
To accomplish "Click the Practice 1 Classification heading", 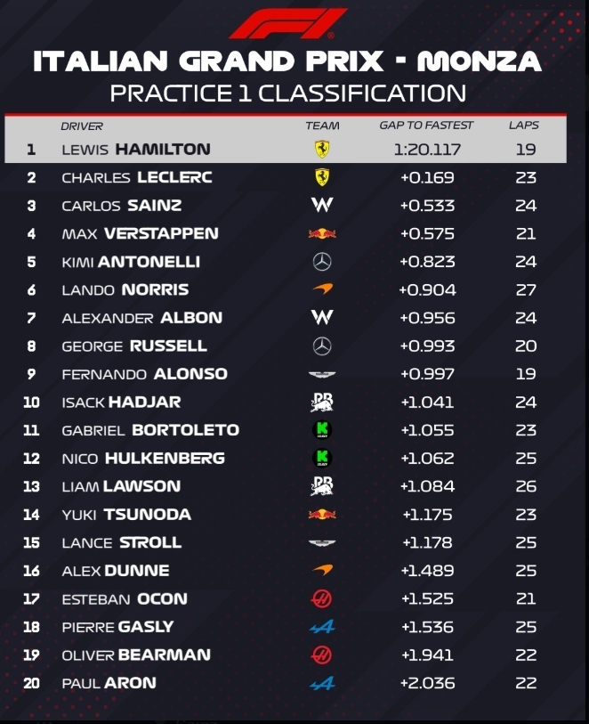I will 287,93.
